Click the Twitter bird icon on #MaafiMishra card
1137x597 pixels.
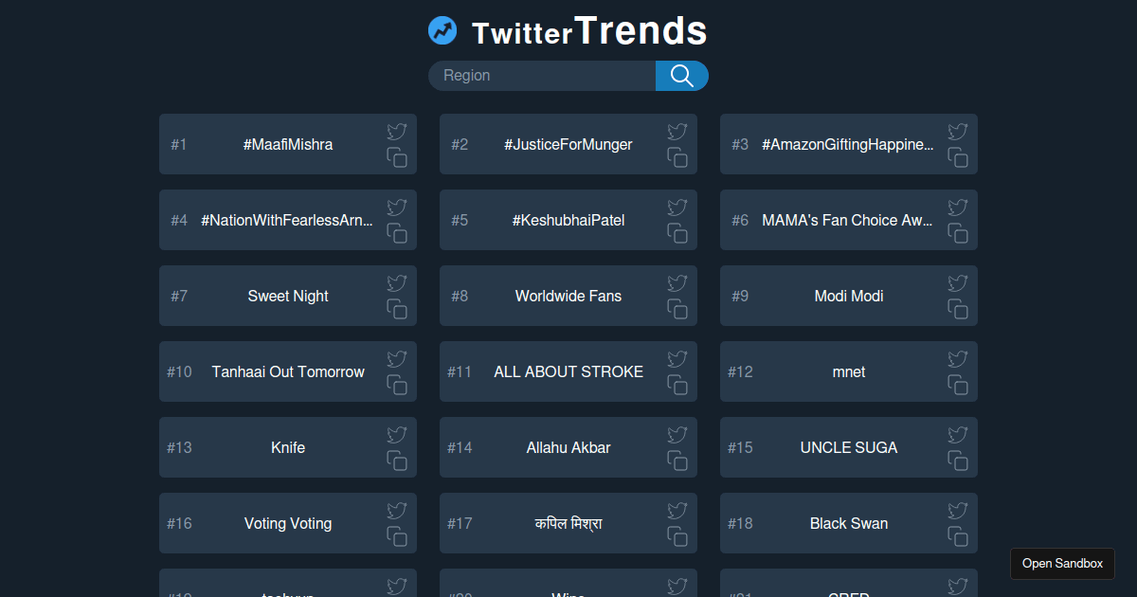point(396,132)
